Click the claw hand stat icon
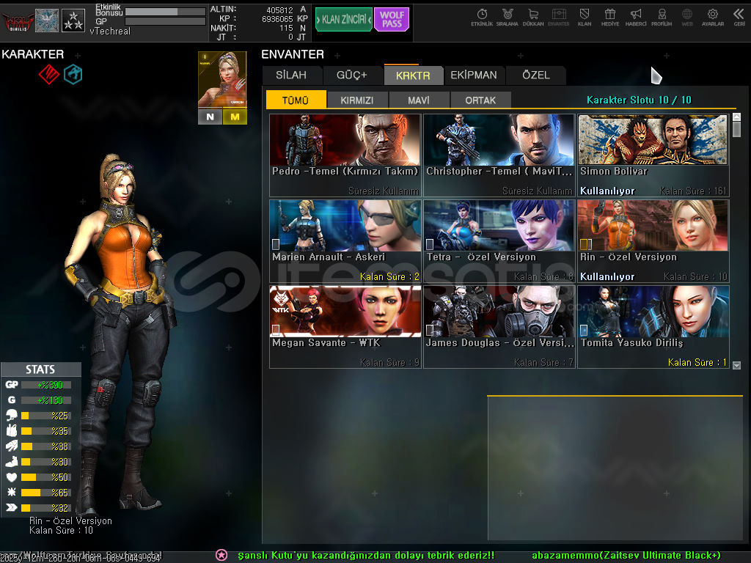Screen dimensions: 751x563 tap(12, 446)
